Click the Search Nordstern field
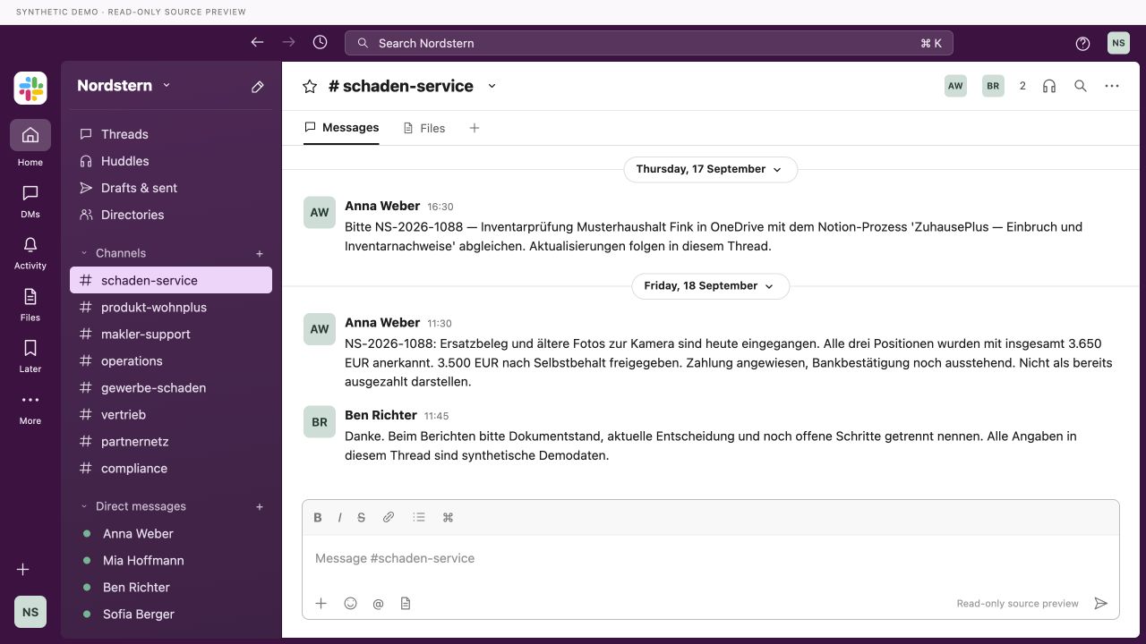 (x=649, y=43)
